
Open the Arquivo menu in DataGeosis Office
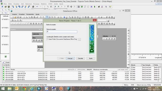(x=15, y=14)
